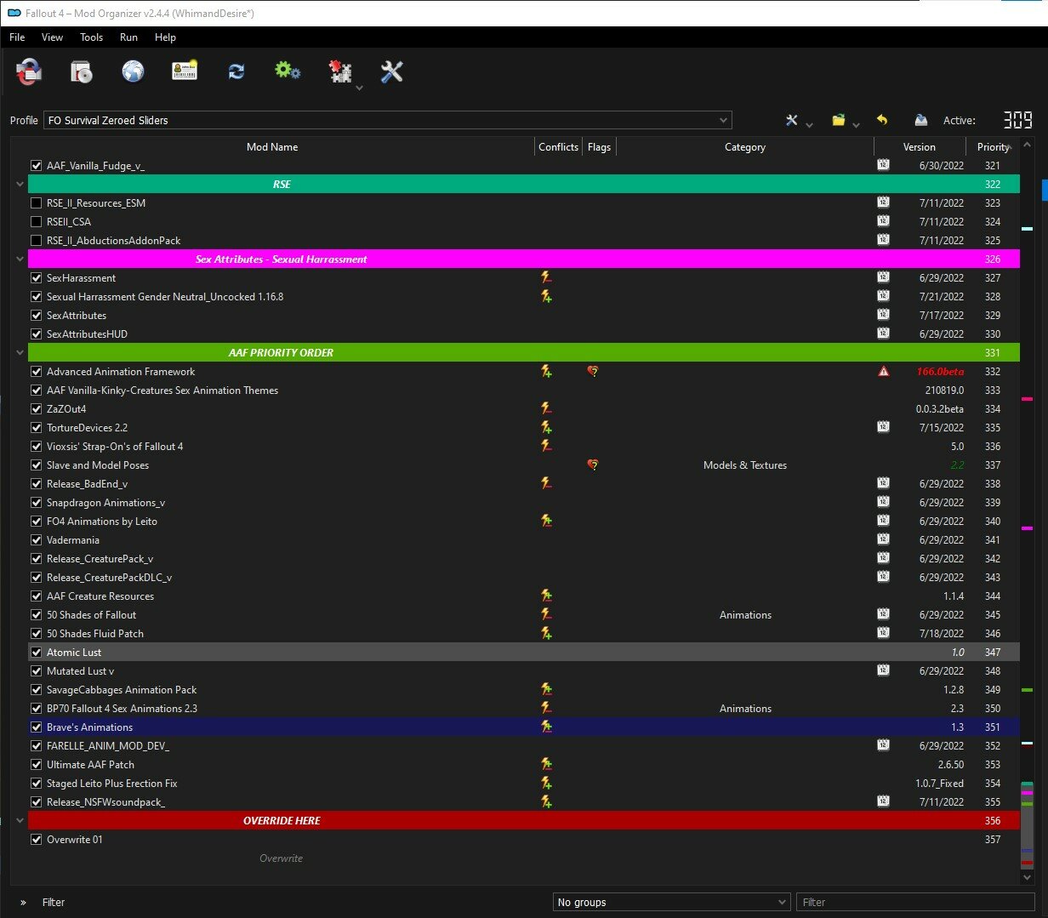Click the conflict icon on Brave's Animations row
Screen dimensions: 1048x918
pyautogui.click(x=547, y=727)
